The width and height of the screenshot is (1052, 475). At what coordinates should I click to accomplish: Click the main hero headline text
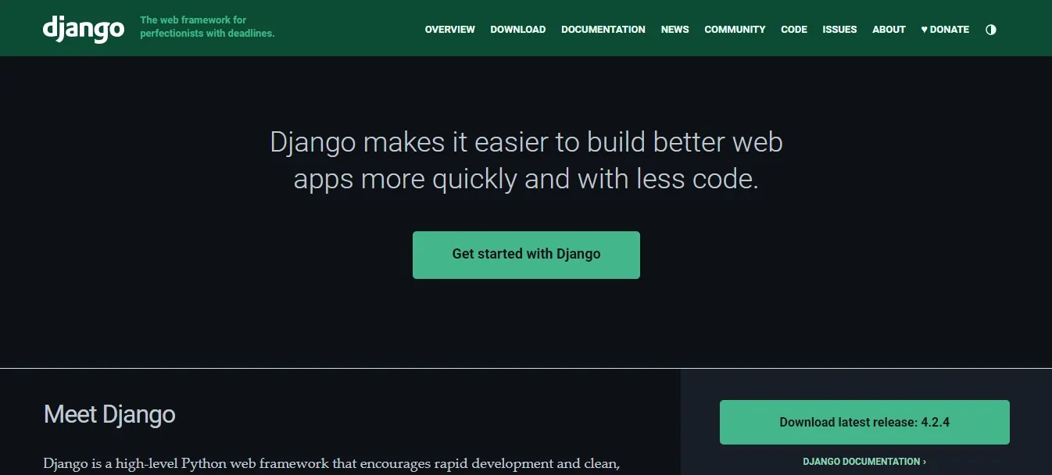[x=526, y=160]
